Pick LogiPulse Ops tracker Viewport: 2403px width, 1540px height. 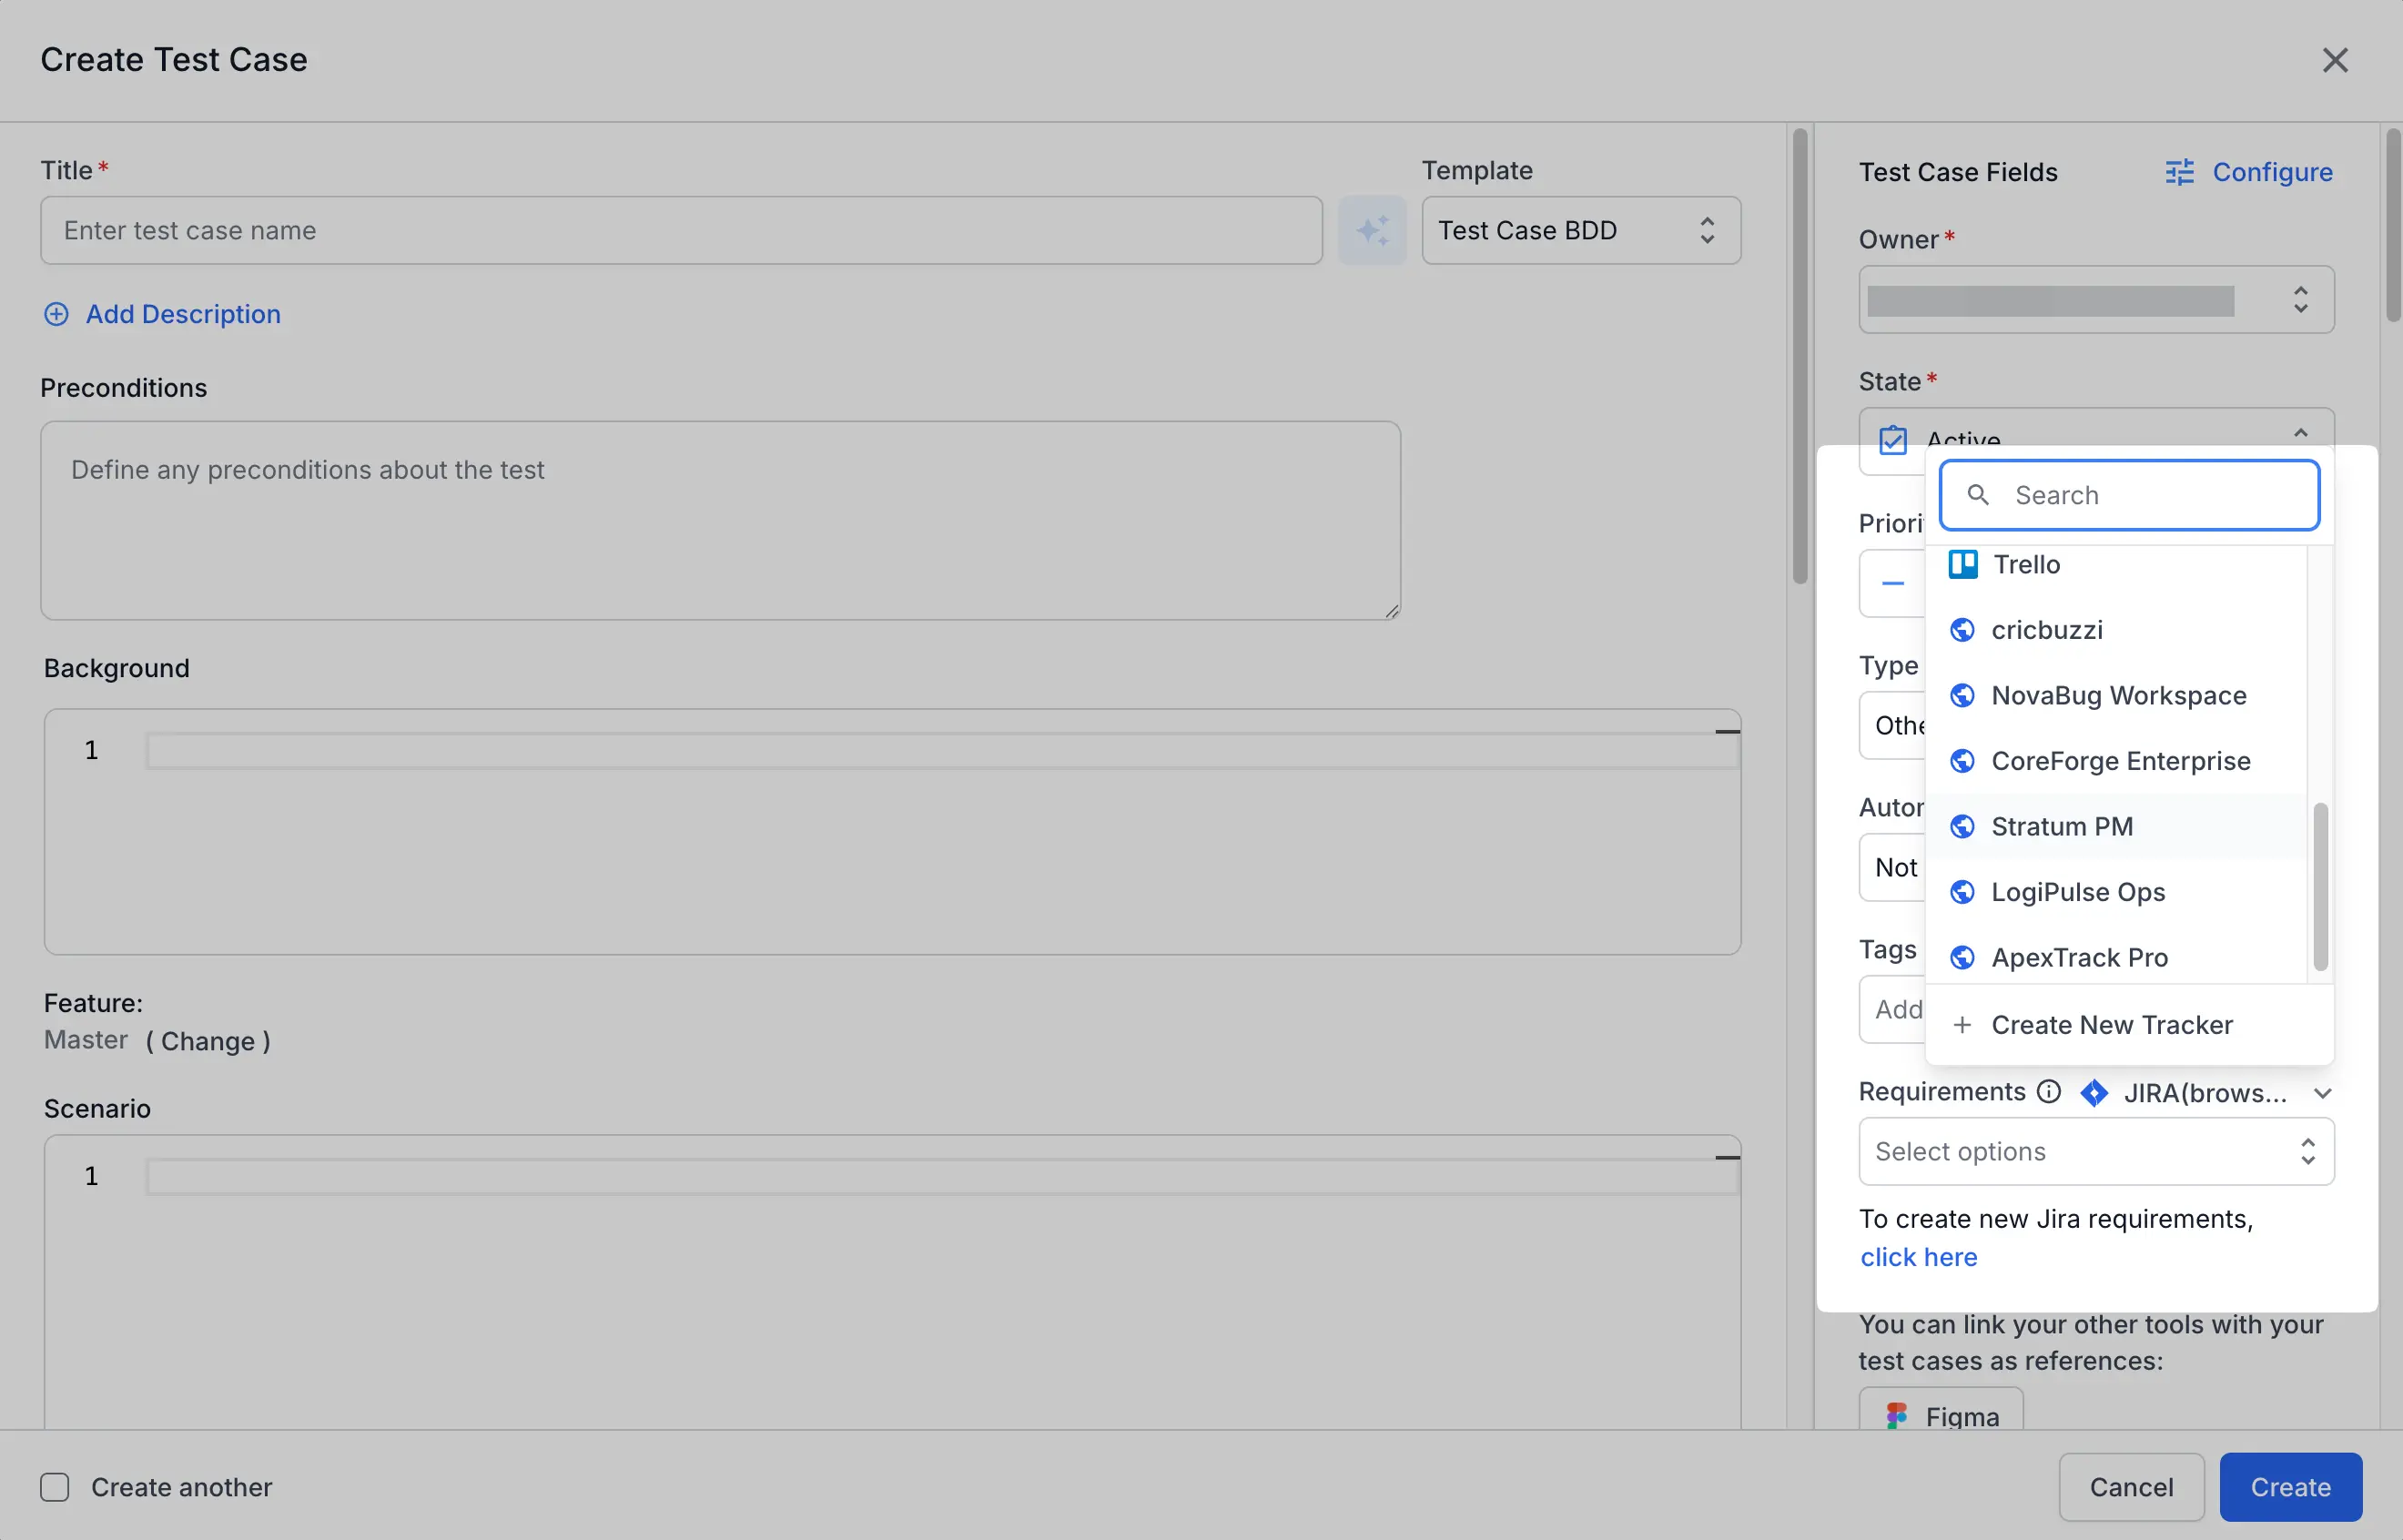pyautogui.click(x=2115, y=892)
